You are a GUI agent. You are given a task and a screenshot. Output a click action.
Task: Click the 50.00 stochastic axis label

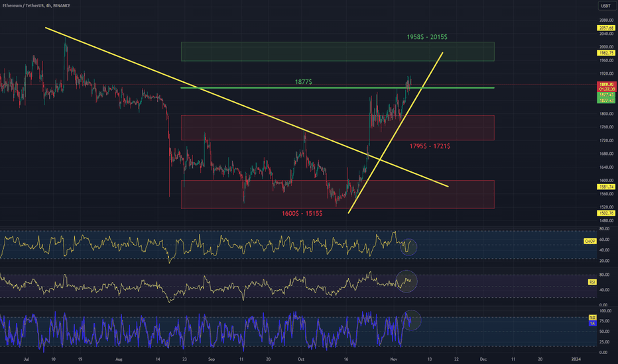click(x=605, y=332)
